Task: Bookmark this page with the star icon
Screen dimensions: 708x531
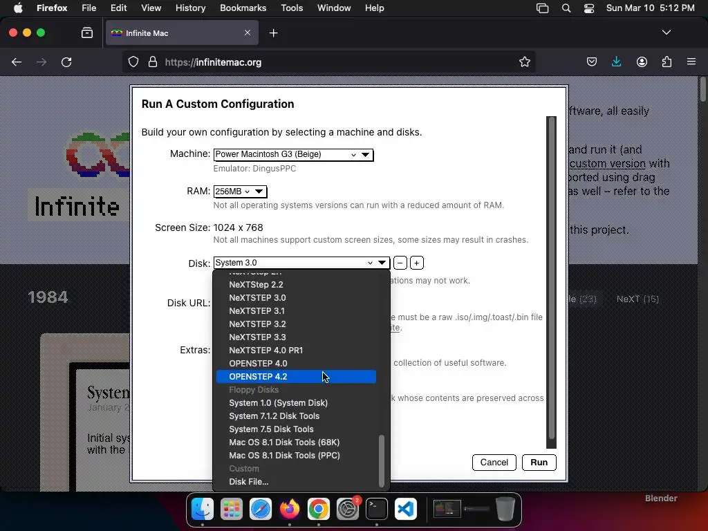Action: pos(524,62)
